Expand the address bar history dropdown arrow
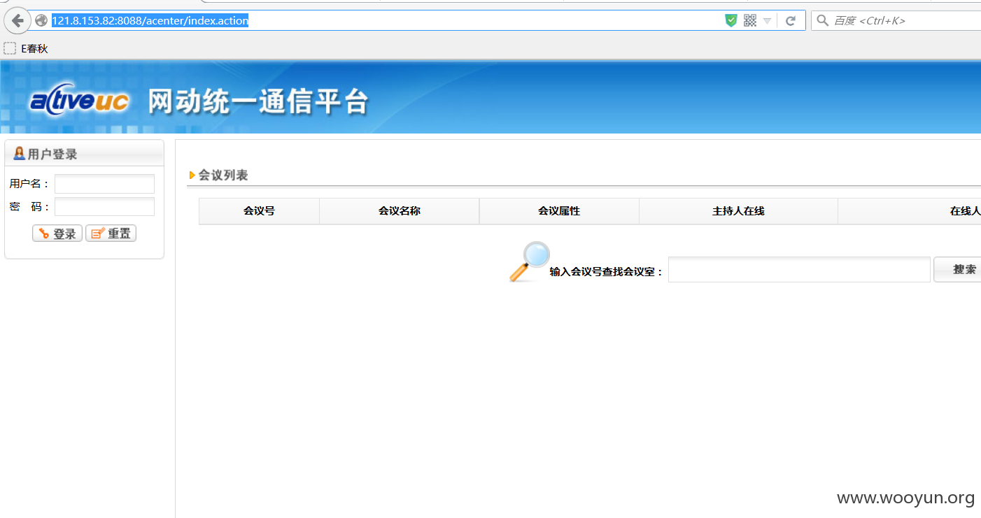The image size is (981, 518). tap(767, 21)
